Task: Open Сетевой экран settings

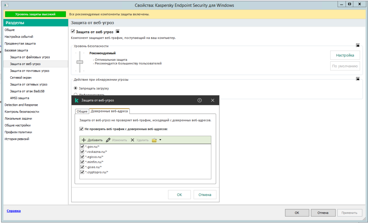Action: coord(21,78)
